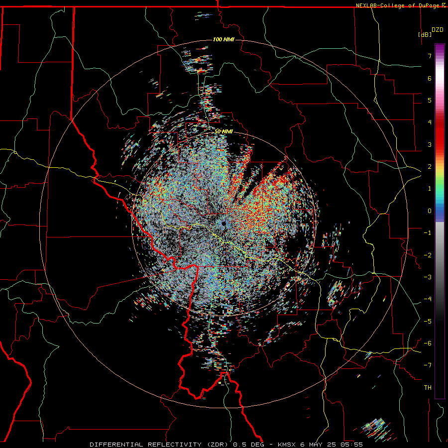
Task: Click the 7 value on color scale
Action: (x=430, y=56)
